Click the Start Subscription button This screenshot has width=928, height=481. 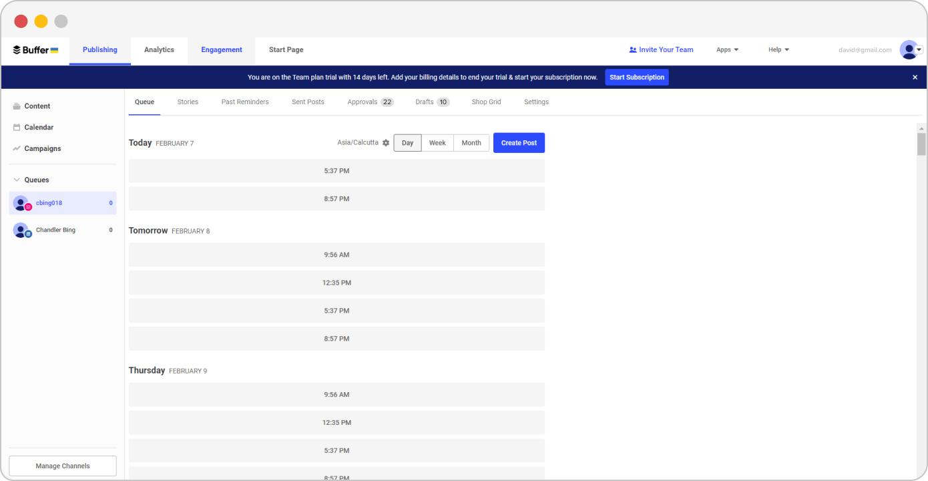(636, 77)
